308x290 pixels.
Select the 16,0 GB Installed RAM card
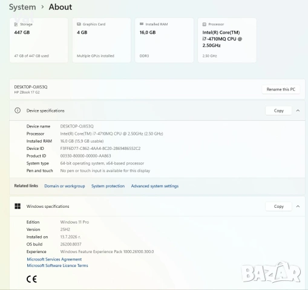pyautogui.click(x=164, y=40)
